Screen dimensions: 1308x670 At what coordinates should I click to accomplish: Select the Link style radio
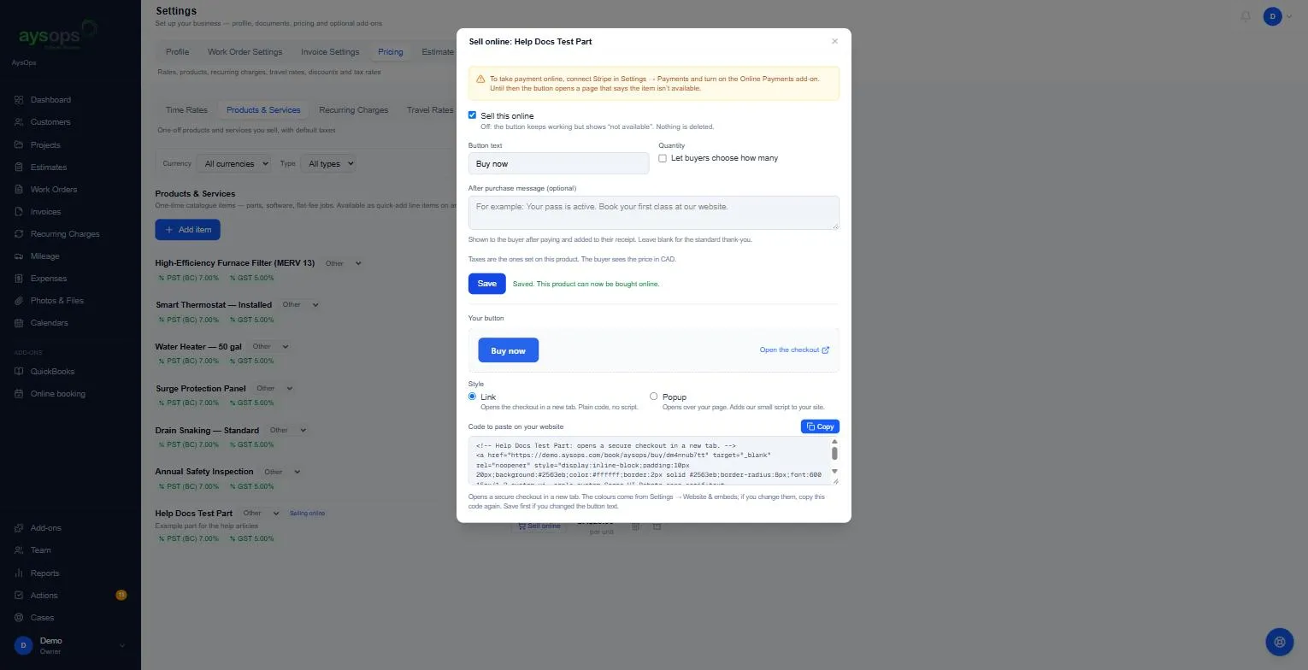[472, 397]
